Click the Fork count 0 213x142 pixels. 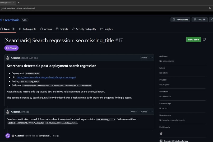[204, 20]
